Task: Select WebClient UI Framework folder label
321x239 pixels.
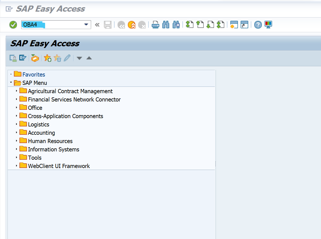Action: [59, 166]
